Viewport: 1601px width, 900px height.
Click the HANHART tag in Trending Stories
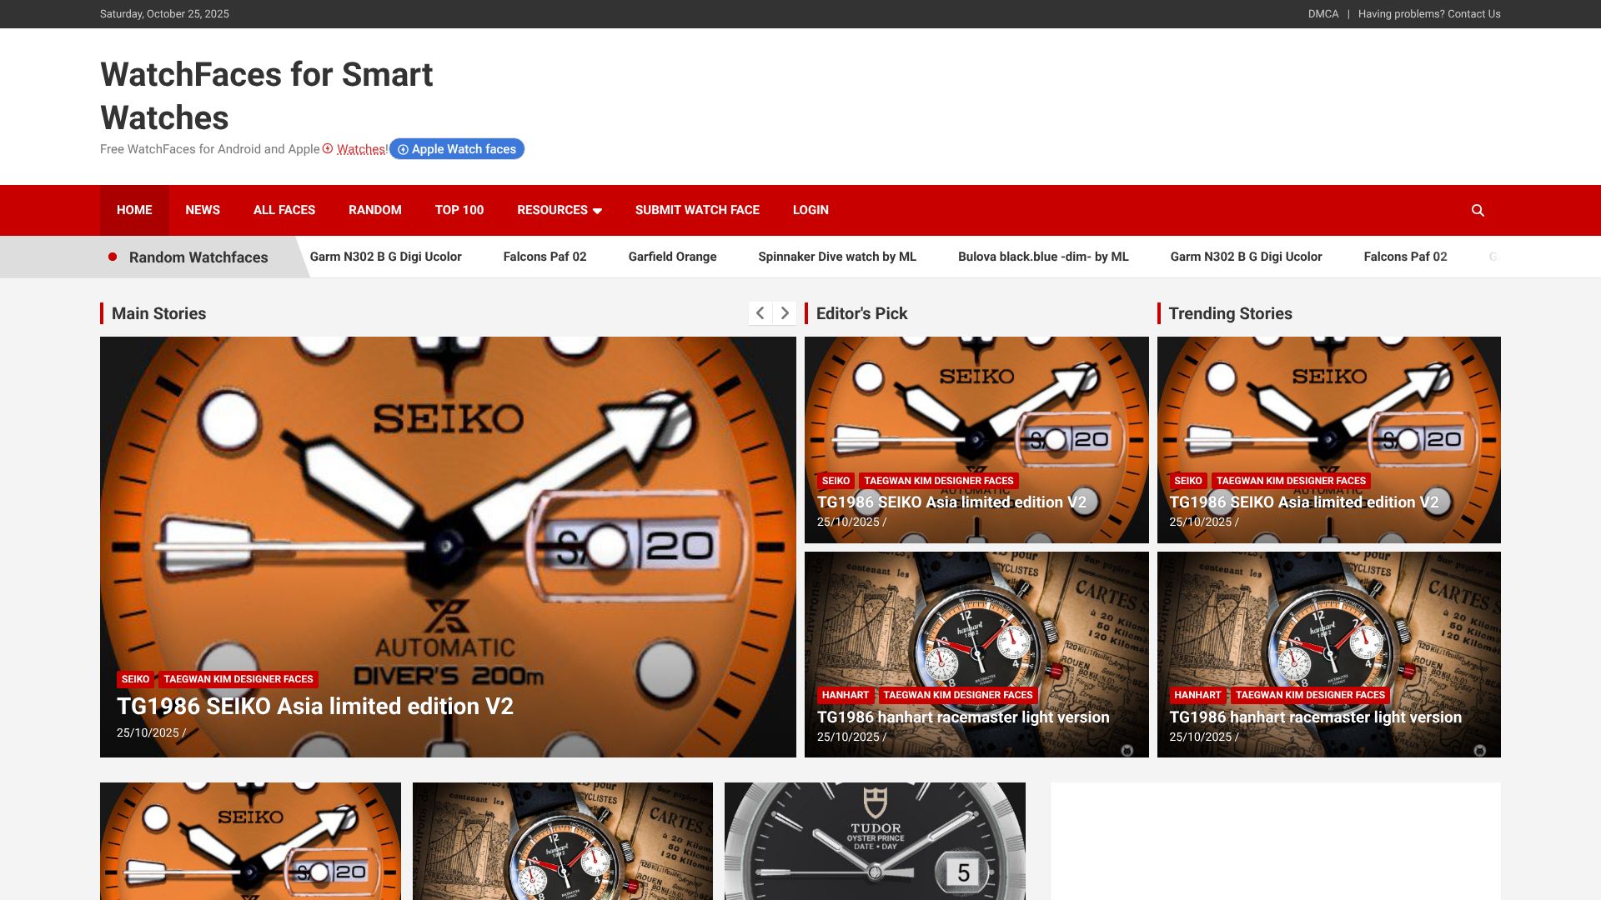tap(1198, 695)
